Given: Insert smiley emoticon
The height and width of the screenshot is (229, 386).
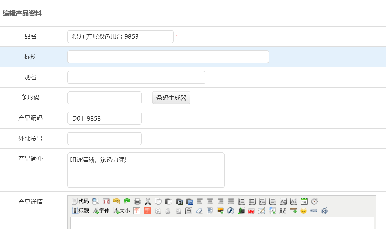Looking at the screenshot, I should point(303,211).
